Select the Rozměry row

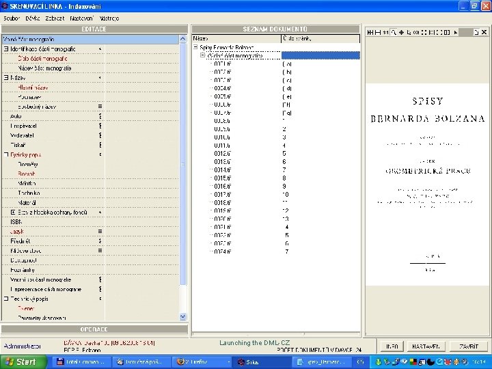tap(90, 164)
